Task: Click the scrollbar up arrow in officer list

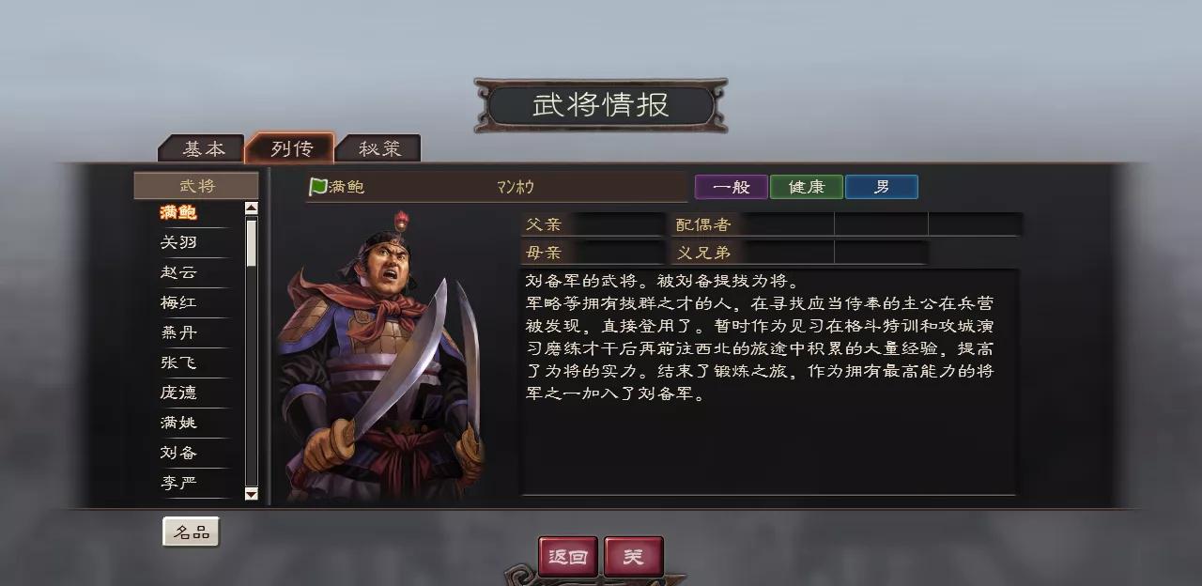Action: click(x=251, y=208)
